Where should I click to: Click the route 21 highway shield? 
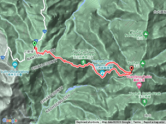[x=45, y=32]
